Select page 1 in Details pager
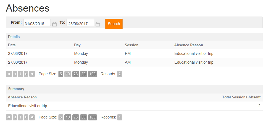The image size is (266, 124). (20, 74)
